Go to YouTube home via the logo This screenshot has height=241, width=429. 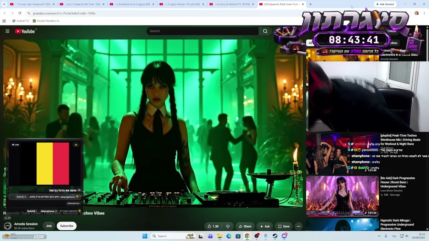pos(25,31)
